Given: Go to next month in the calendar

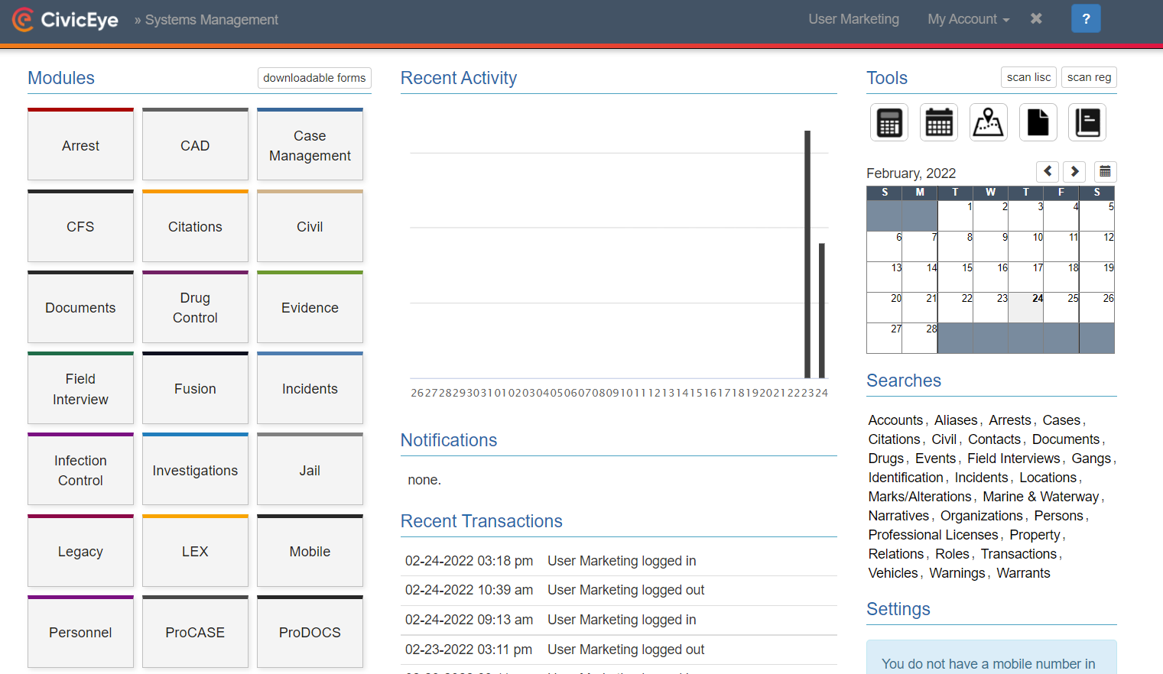Looking at the screenshot, I should pyautogui.click(x=1074, y=171).
